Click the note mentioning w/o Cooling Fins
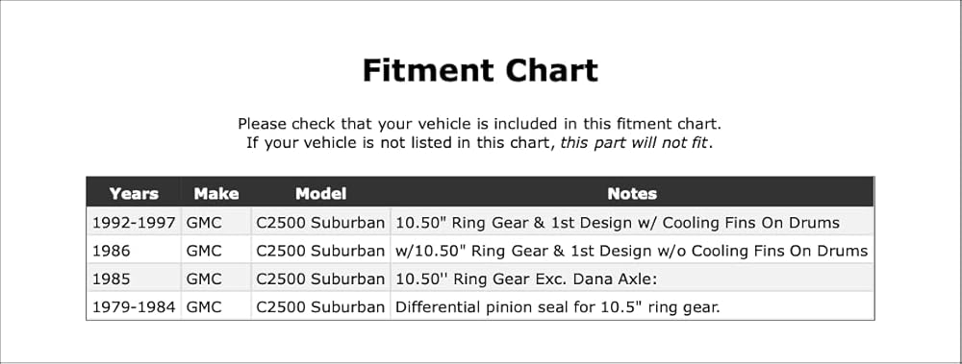The width and height of the screenshot is (962, 364). coord(632,251)
